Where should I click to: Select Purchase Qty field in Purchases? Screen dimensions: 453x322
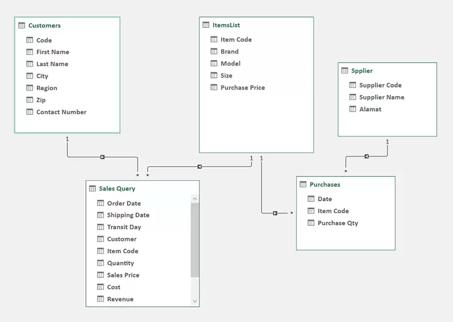tap(338, 223)
